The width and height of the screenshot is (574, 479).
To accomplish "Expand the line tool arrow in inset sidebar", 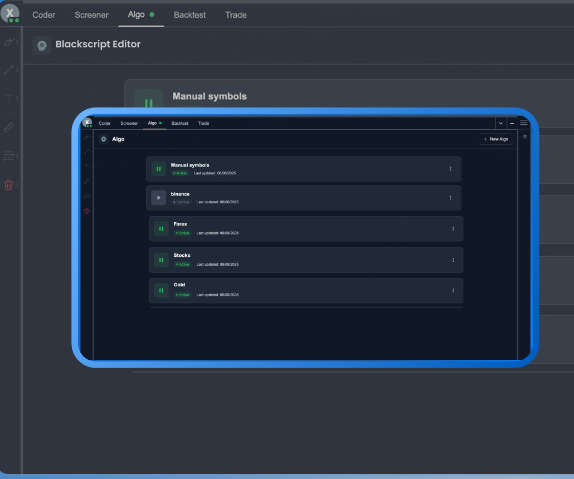I will pyautogui.click(x=90, y=151).
